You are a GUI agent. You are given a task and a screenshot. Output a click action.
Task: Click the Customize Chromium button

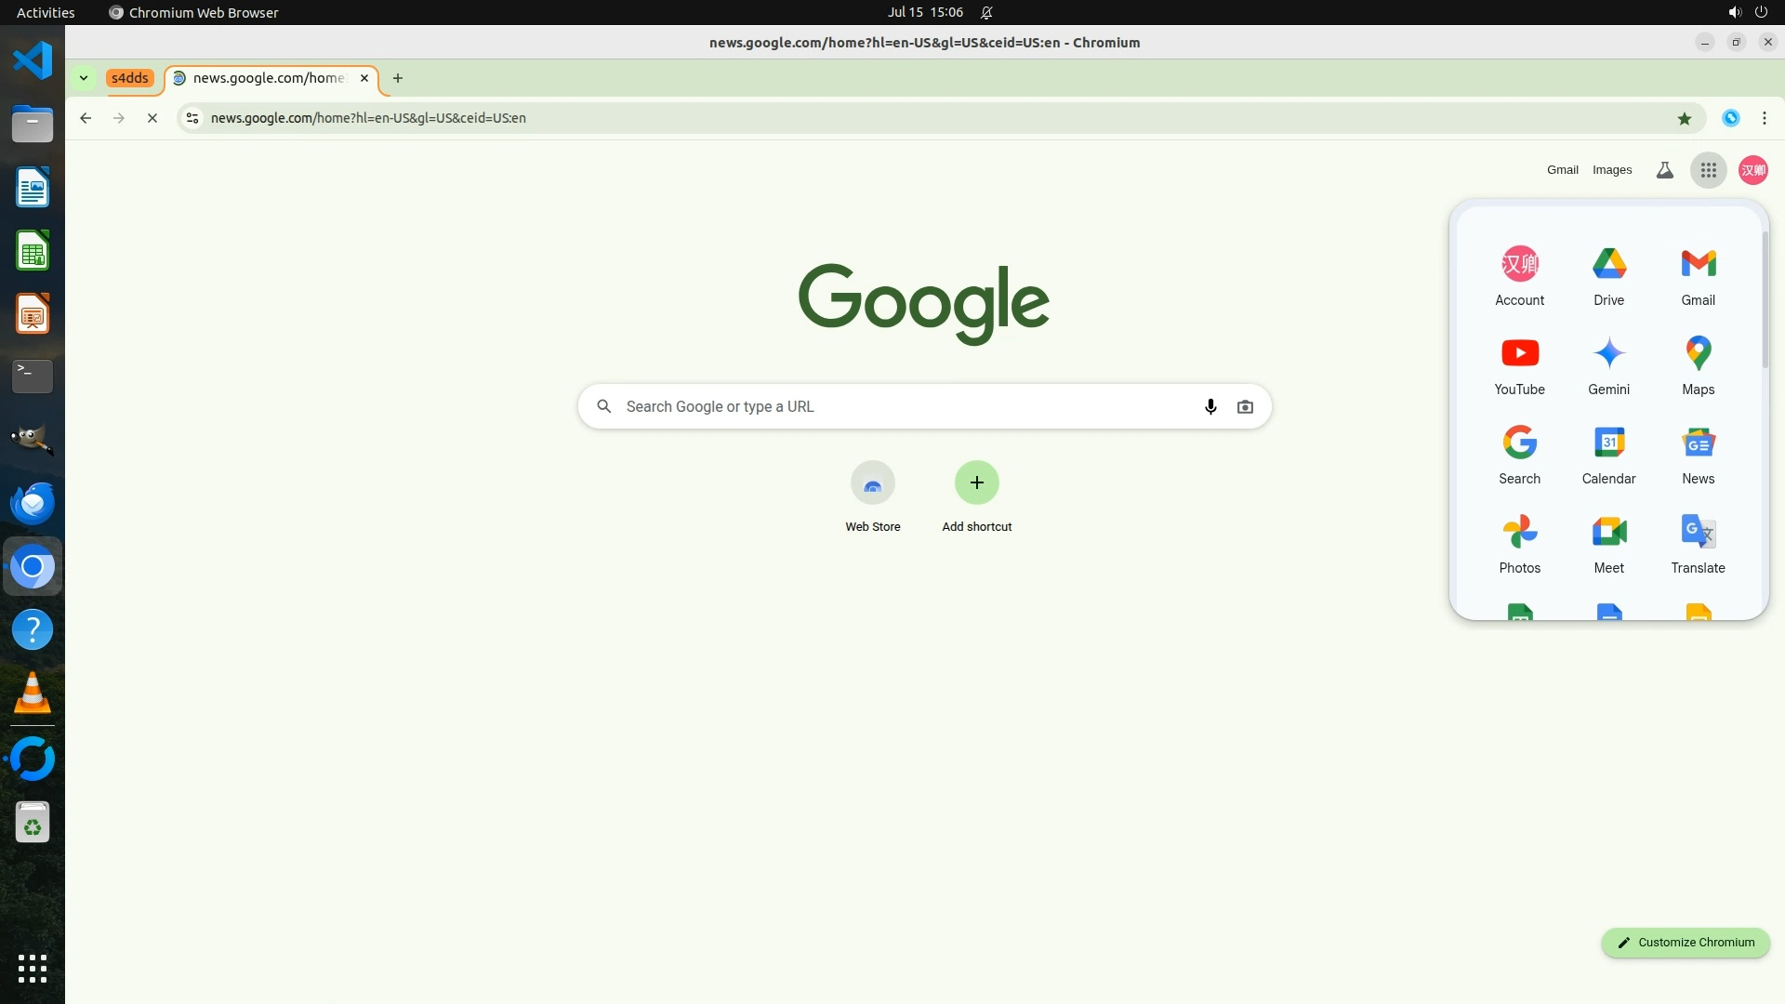tap(1685, 942)
